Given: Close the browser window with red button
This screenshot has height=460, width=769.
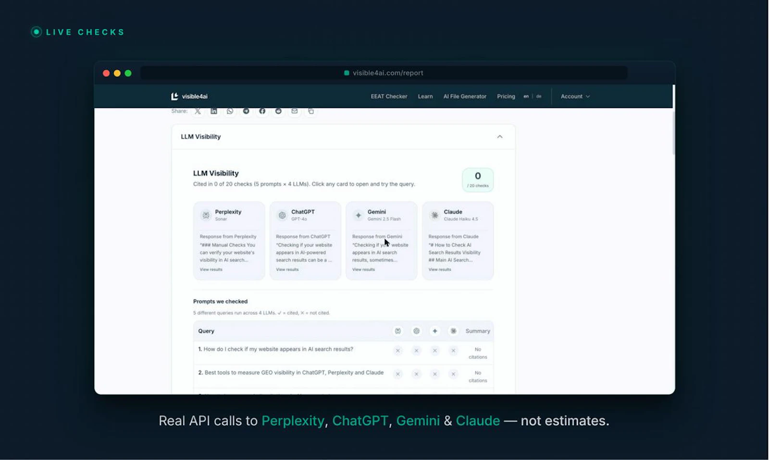Looking at the screenshot, I should point(106,73).
